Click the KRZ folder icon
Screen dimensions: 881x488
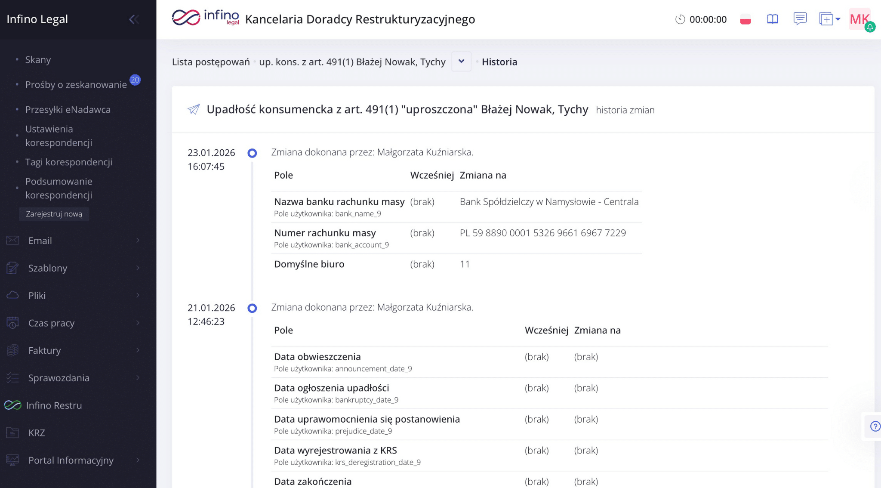click(13, 432)
